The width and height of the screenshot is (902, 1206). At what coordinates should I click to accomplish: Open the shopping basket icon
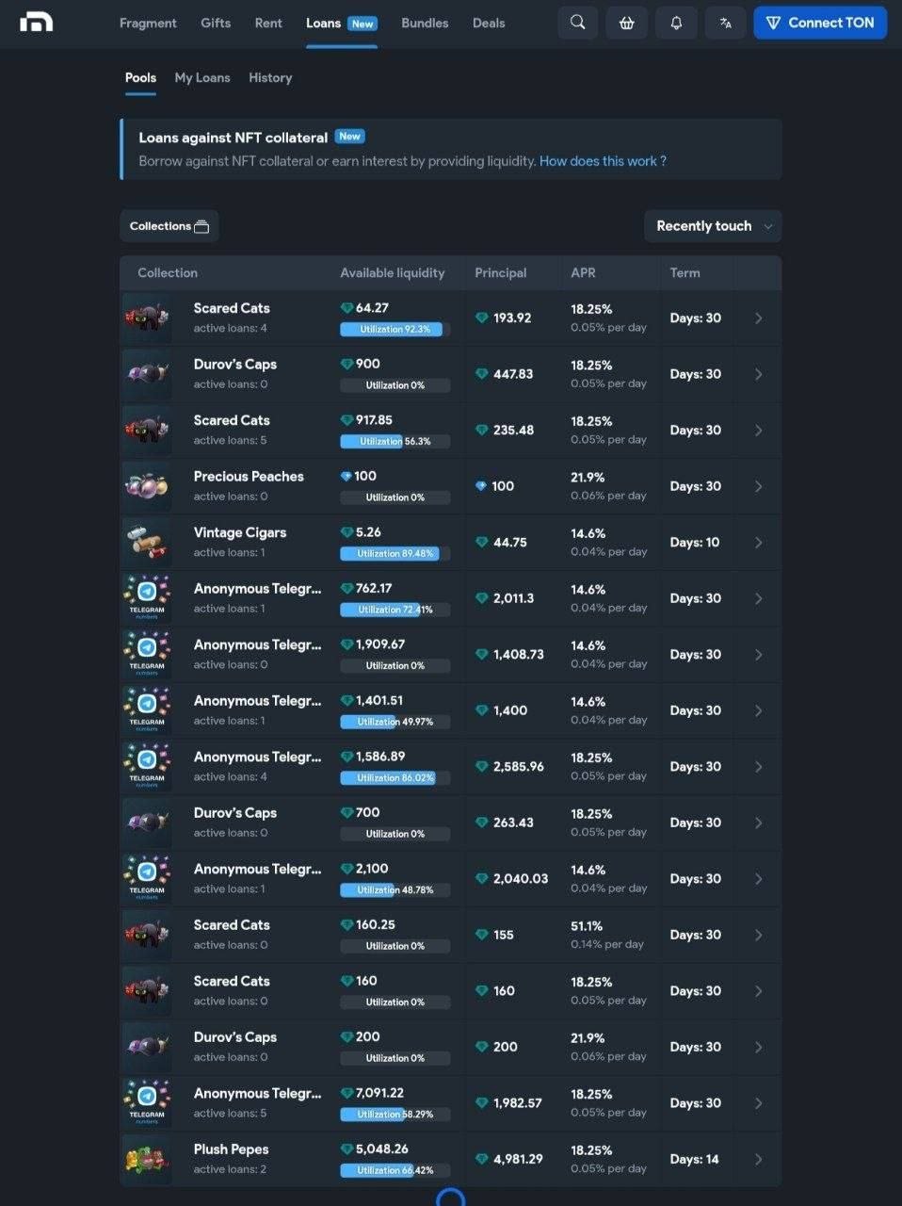627,23
